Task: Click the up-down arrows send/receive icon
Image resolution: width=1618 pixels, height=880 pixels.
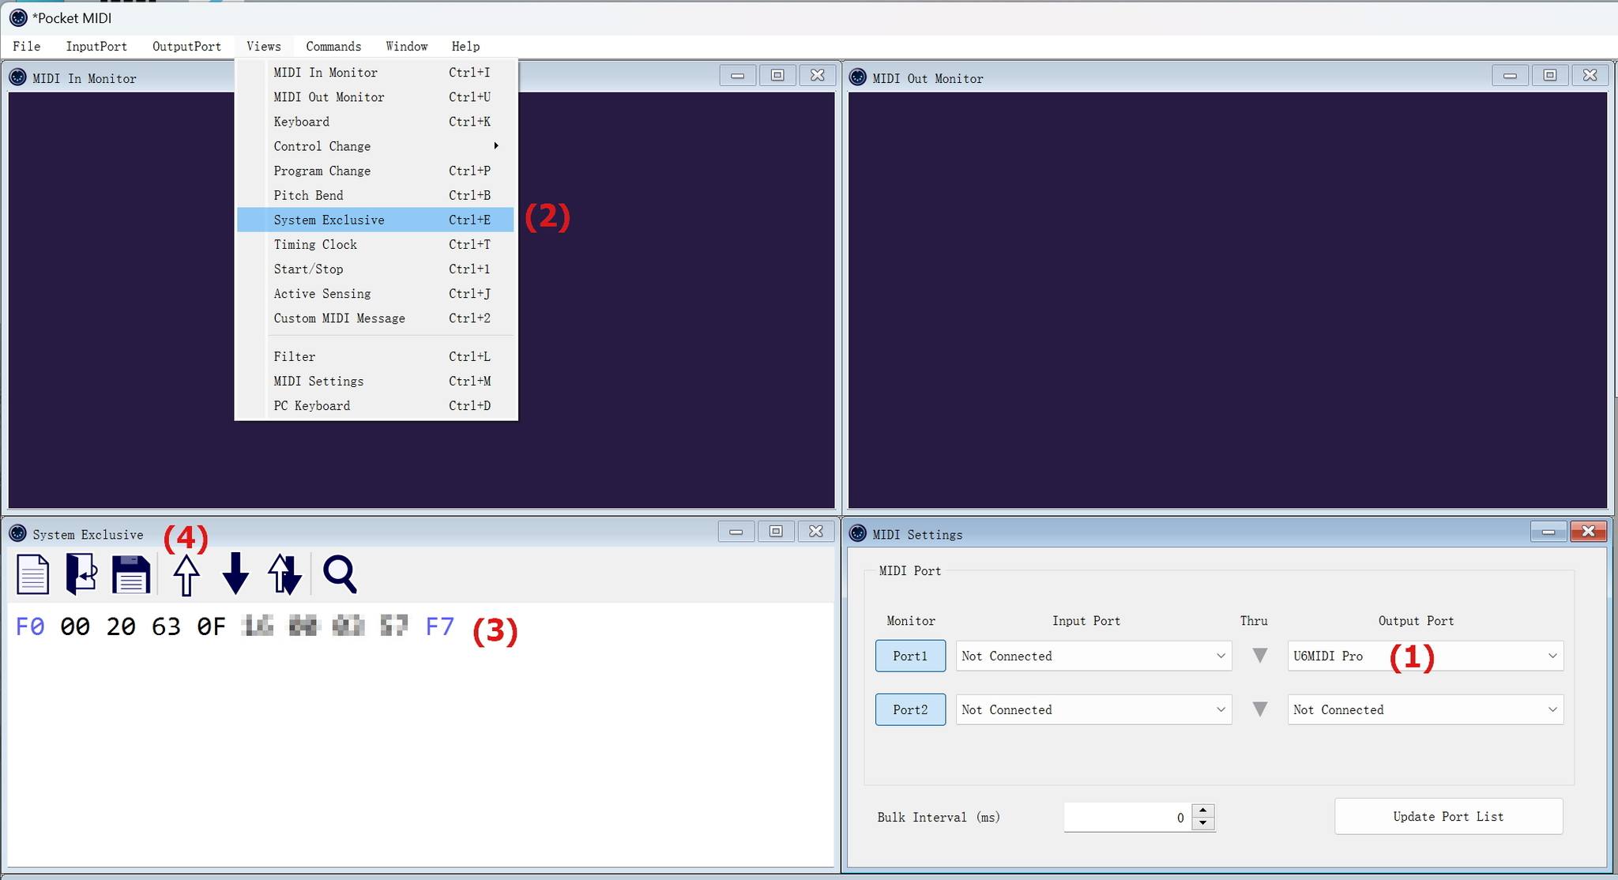Action: pyautogui.click(x=284, y=574)
